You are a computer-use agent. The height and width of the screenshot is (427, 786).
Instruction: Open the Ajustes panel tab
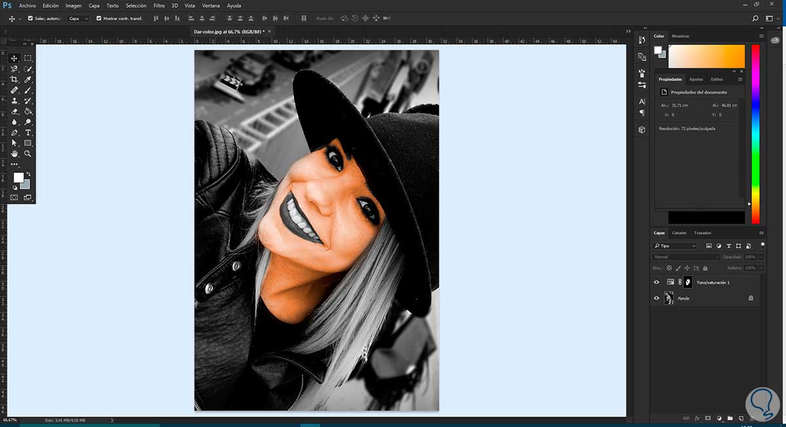coord(696,79)
